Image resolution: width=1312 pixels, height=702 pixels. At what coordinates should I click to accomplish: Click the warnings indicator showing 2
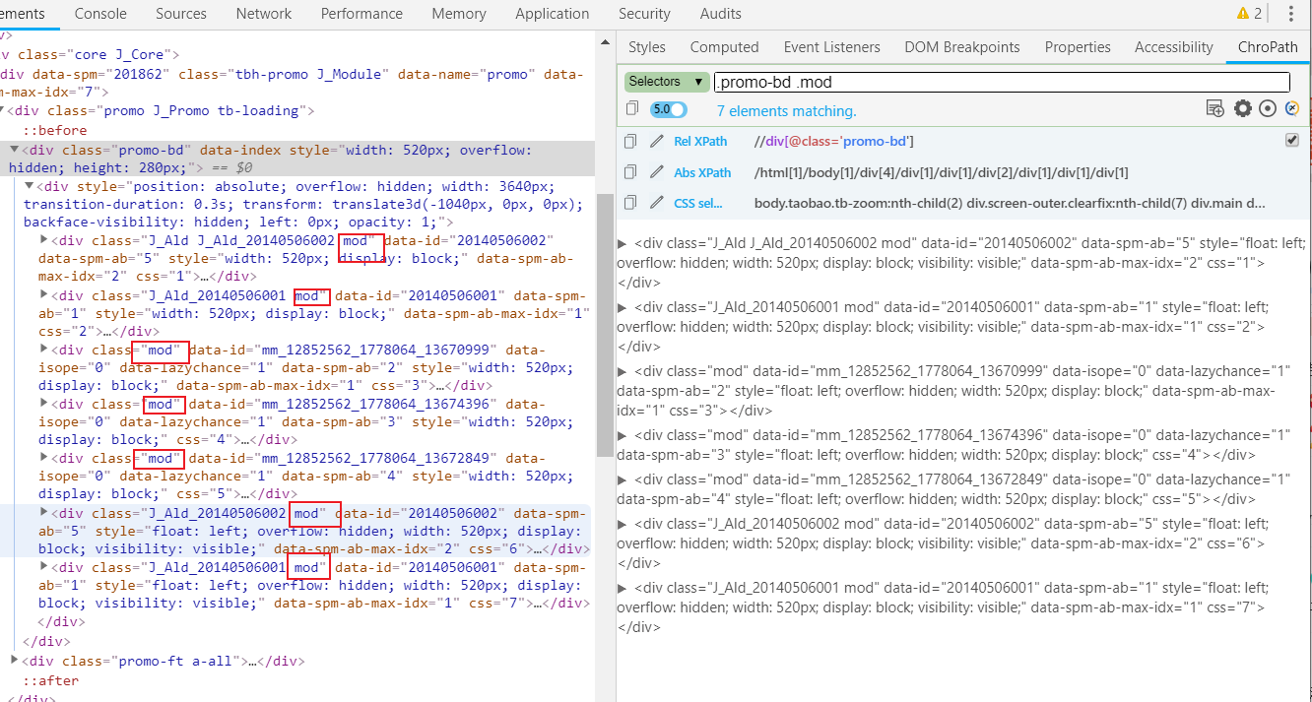click(x=1249, y=14)
